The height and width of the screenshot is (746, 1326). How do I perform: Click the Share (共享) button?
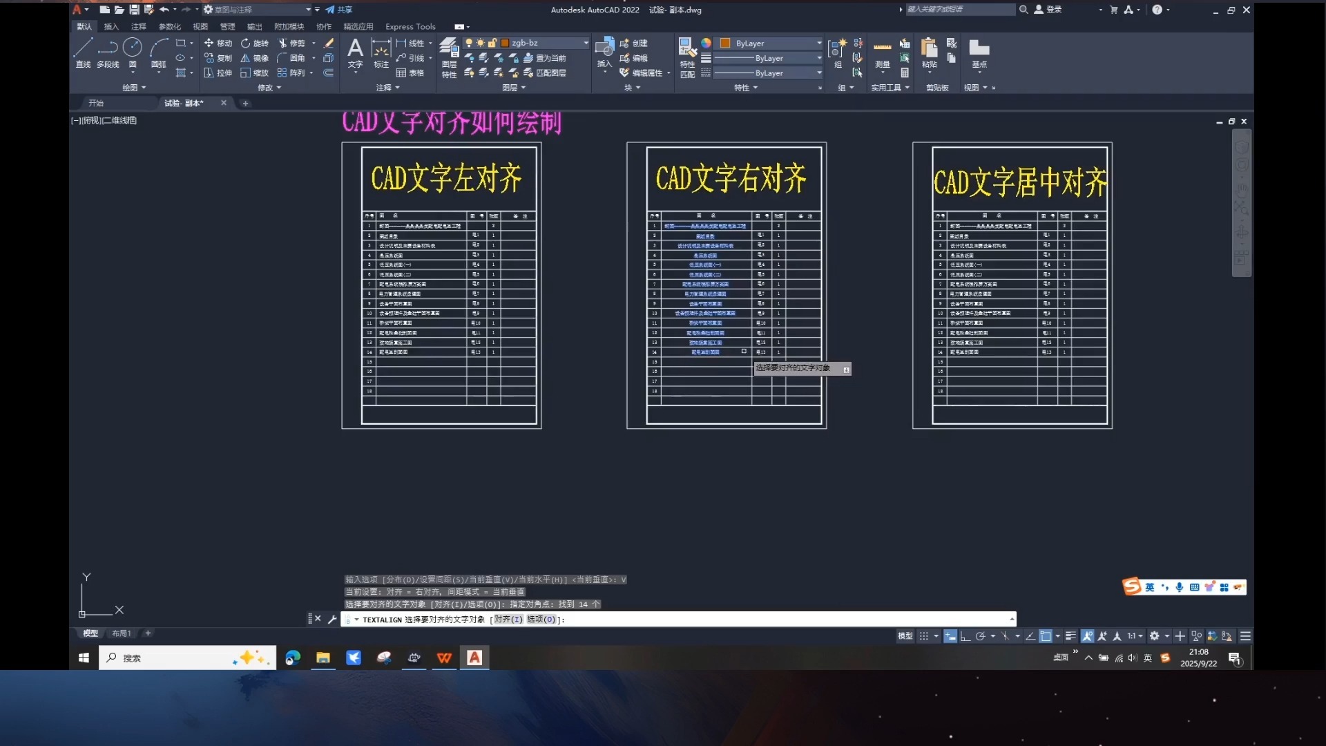(339, 10)
